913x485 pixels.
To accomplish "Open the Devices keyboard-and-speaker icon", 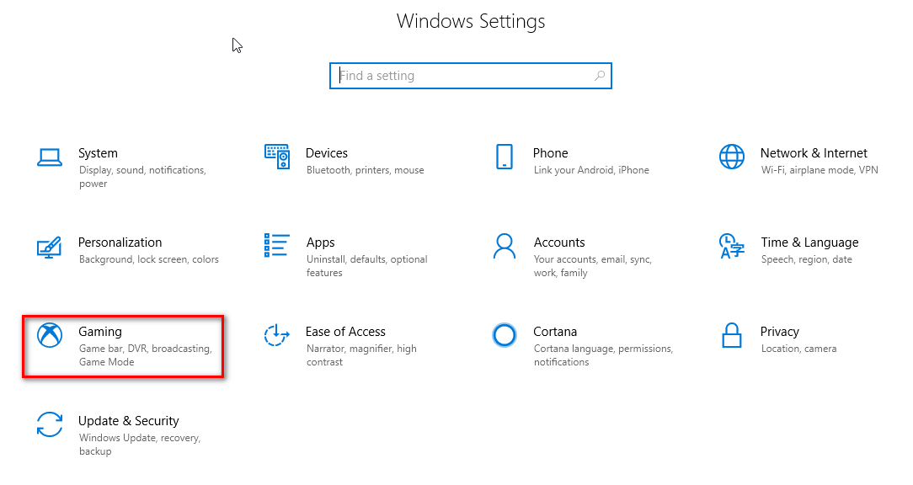I will point(277,157).
